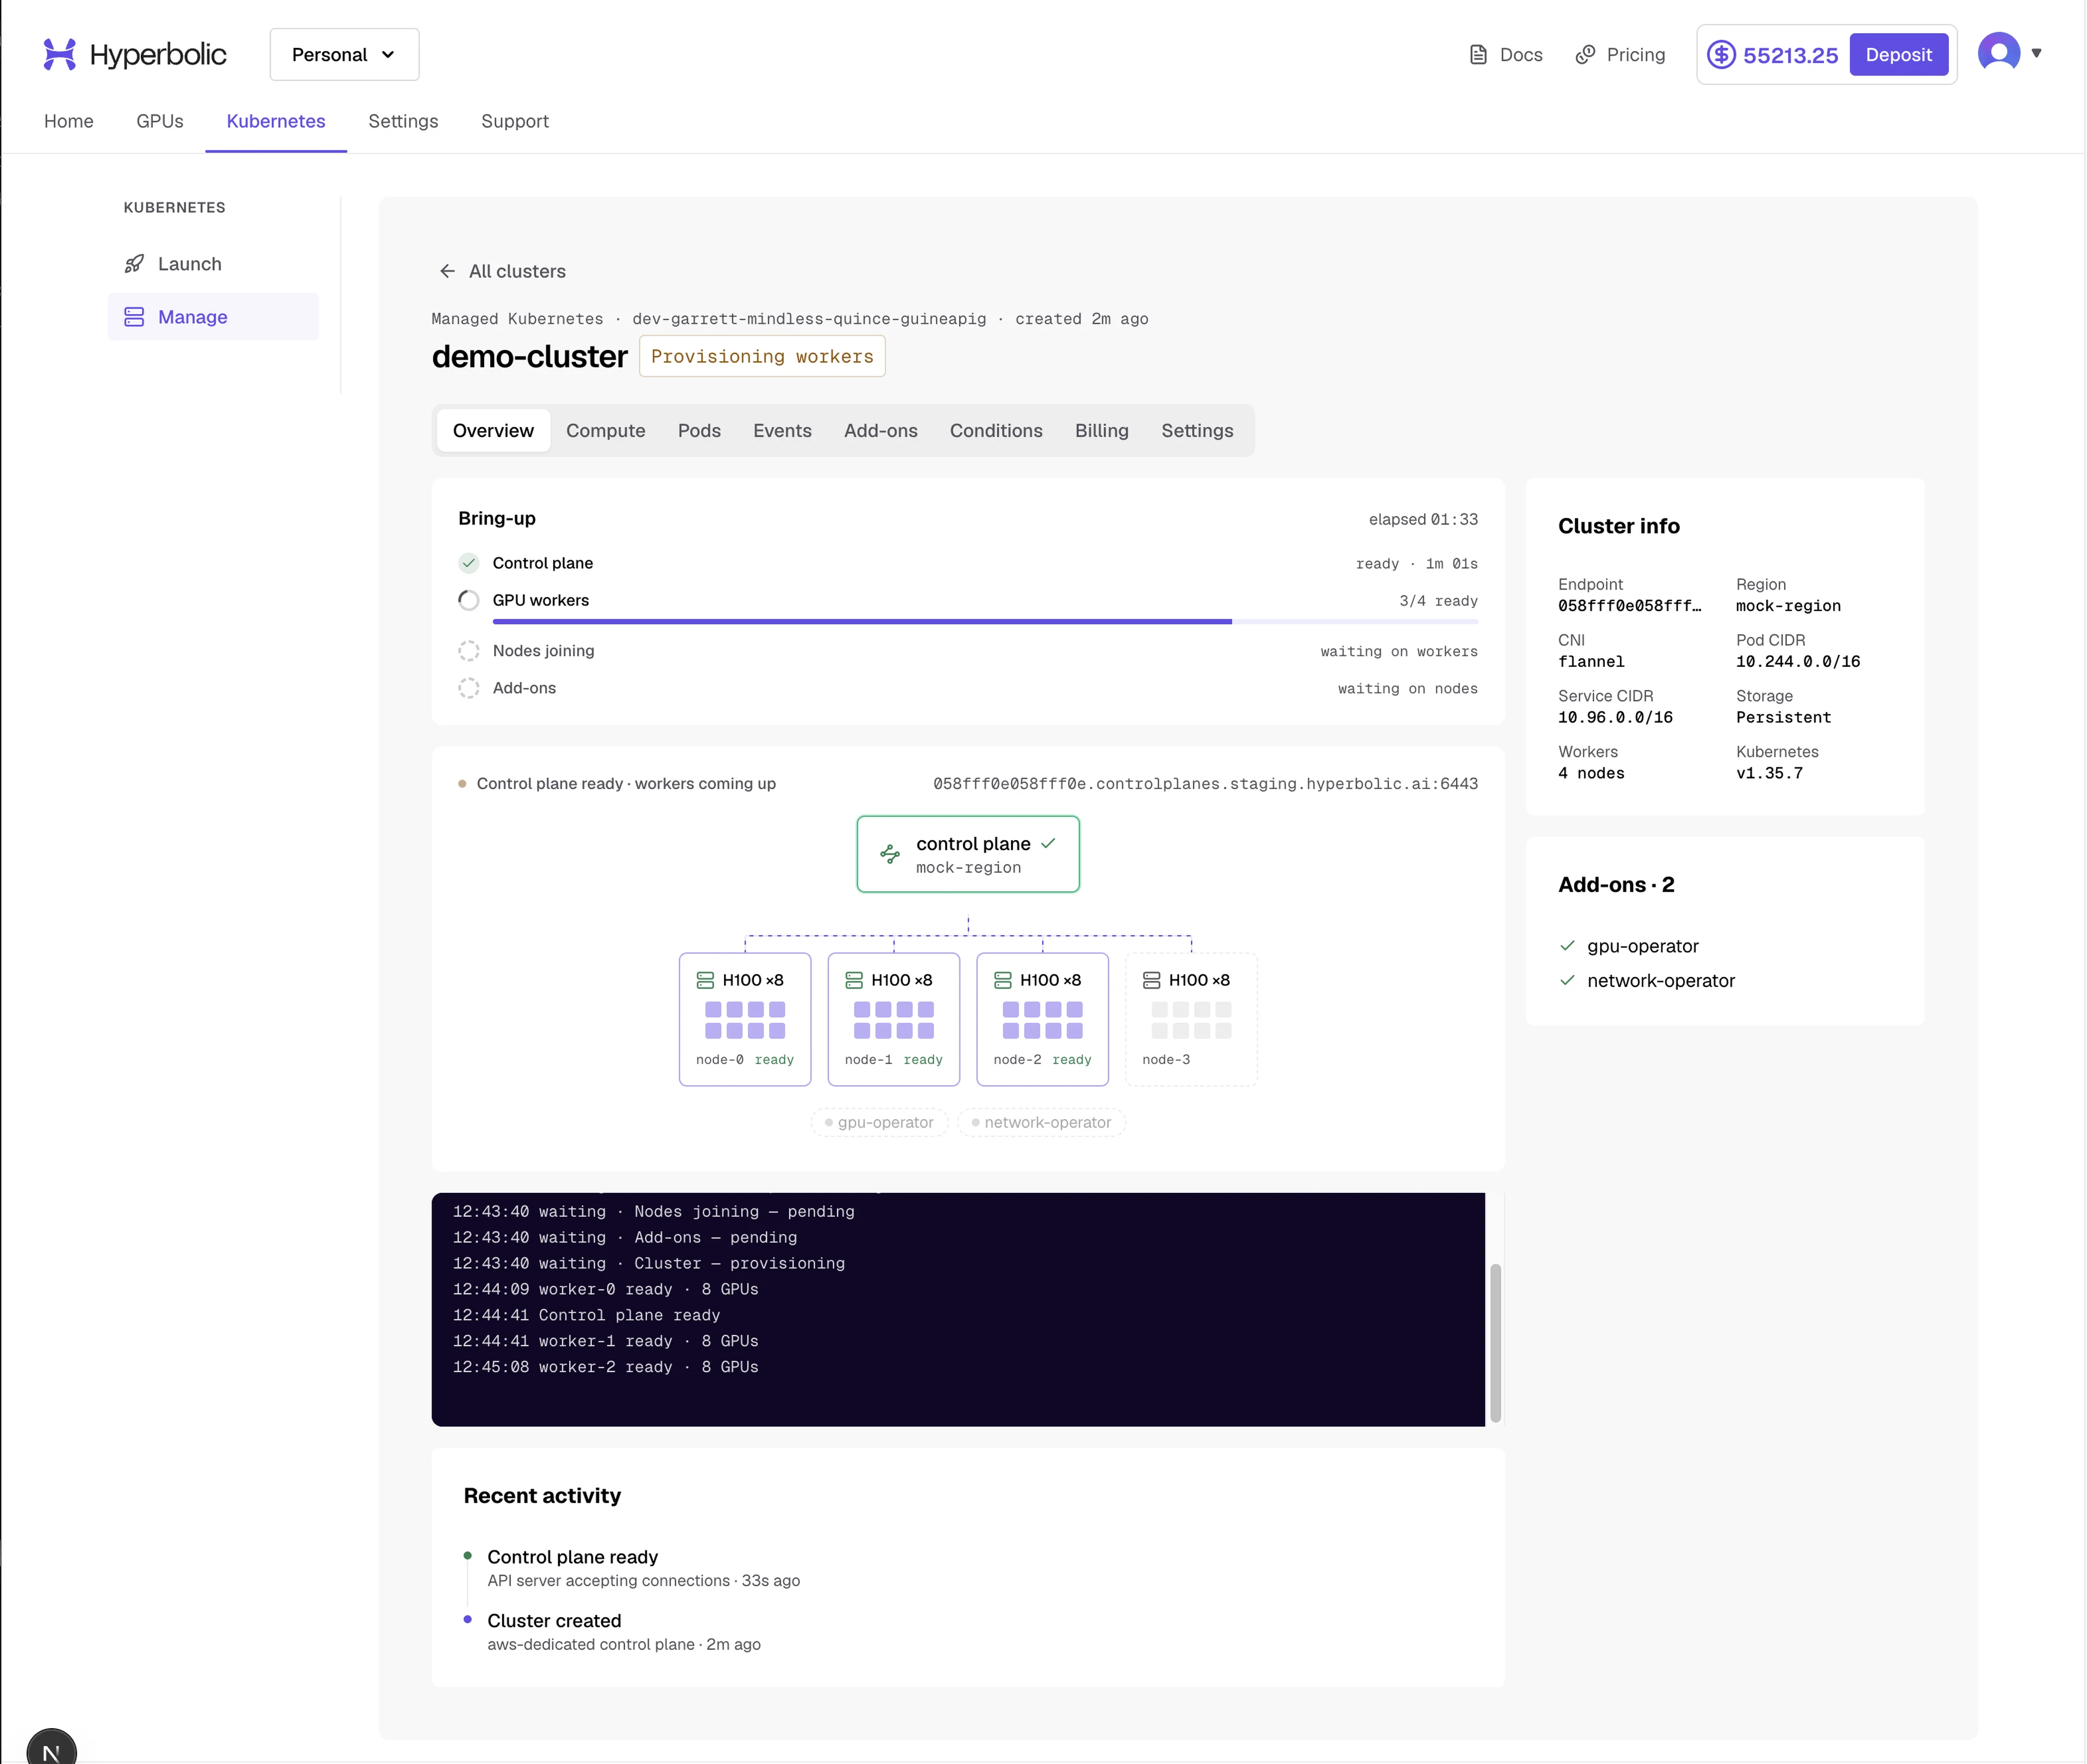Open the Support nav tab

(x=515, y=121)
